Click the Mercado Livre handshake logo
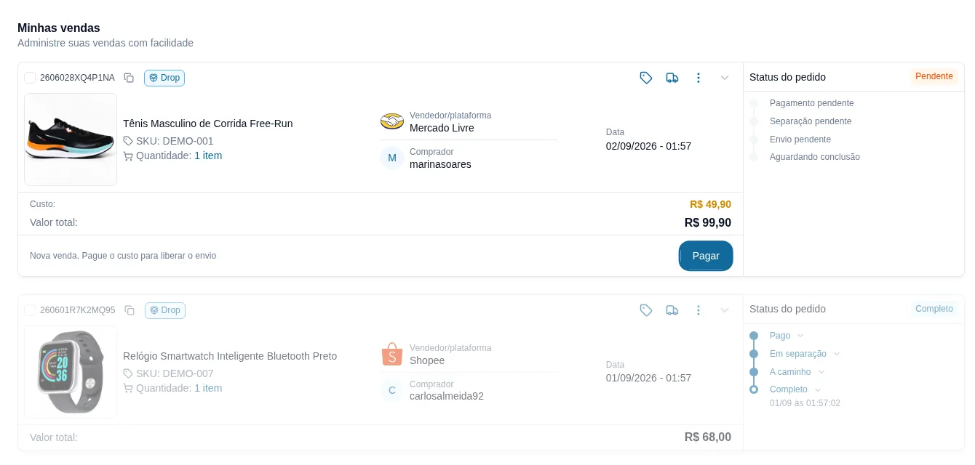Viewport: 975px width, 465px height. (392, 121)
